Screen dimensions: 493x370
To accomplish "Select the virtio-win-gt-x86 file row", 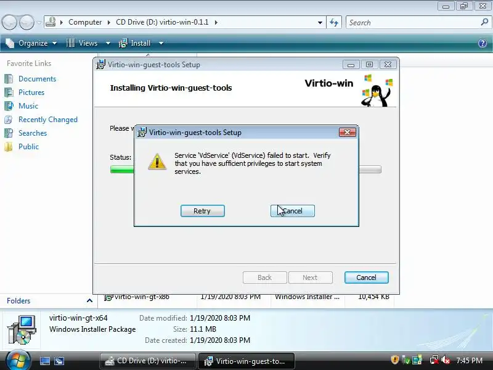I will click(247, 297).
